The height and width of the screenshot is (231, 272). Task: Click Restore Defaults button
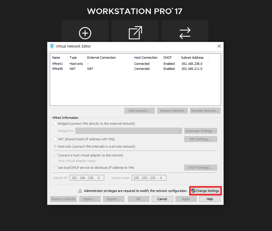(x=63, y=199)
